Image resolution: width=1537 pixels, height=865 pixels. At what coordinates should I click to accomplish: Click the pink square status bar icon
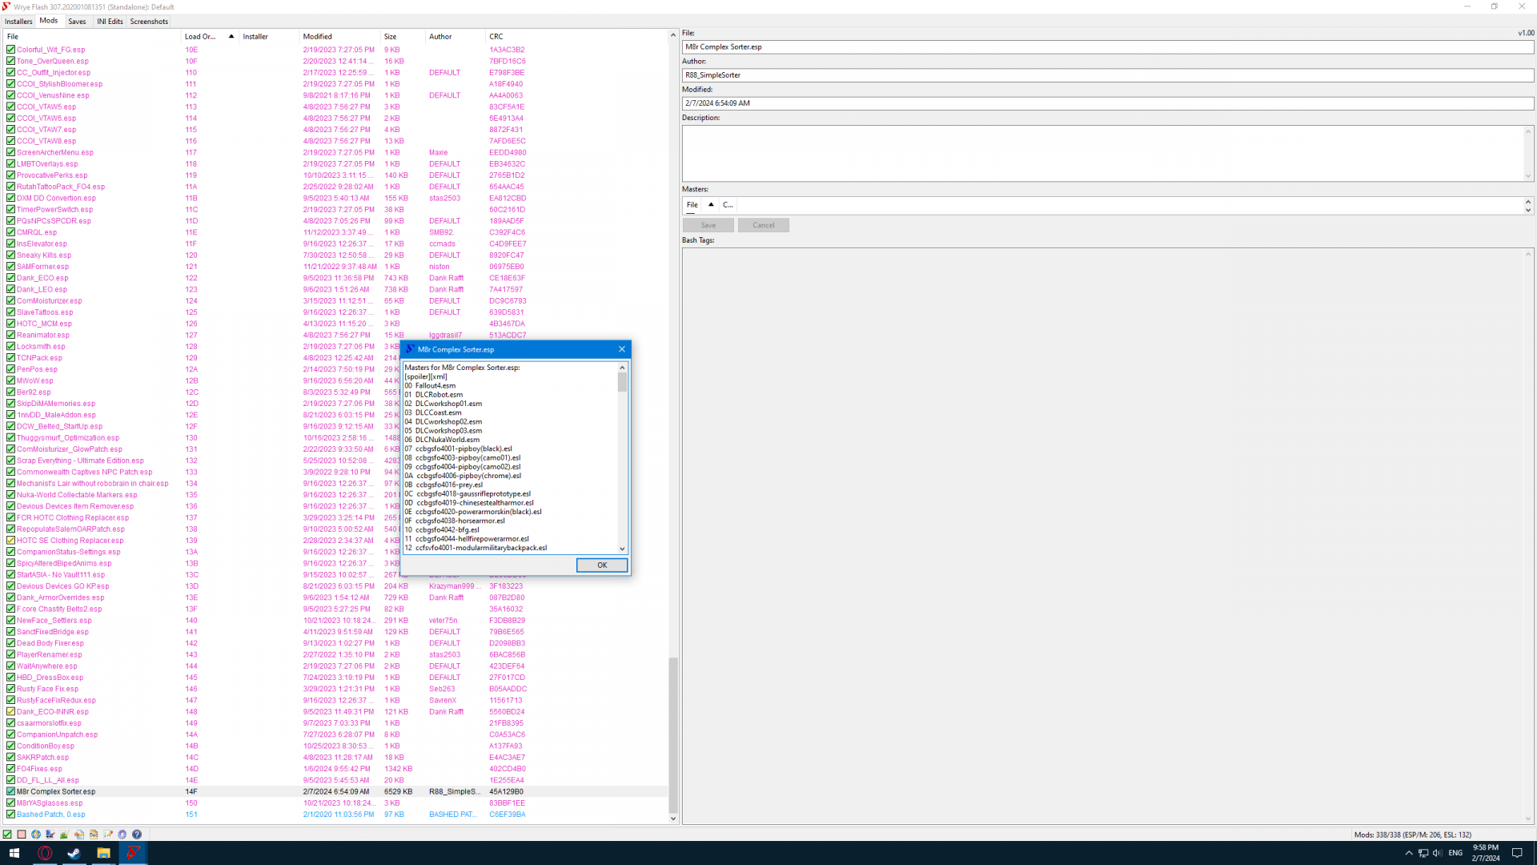click(22, 834)
